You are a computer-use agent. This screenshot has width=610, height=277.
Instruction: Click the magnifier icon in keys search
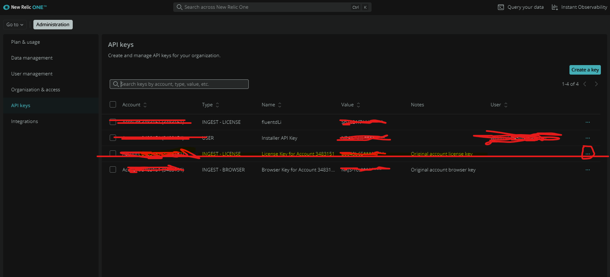point(116,84)
